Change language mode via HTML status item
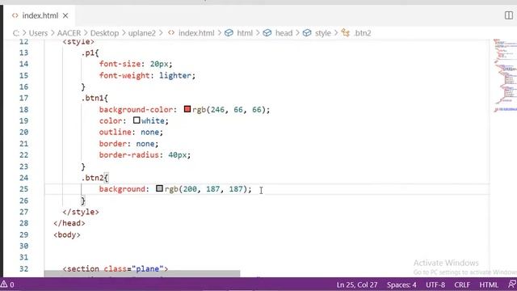Image resolution: width=517 pixels, height=291 pixels. 489,285
